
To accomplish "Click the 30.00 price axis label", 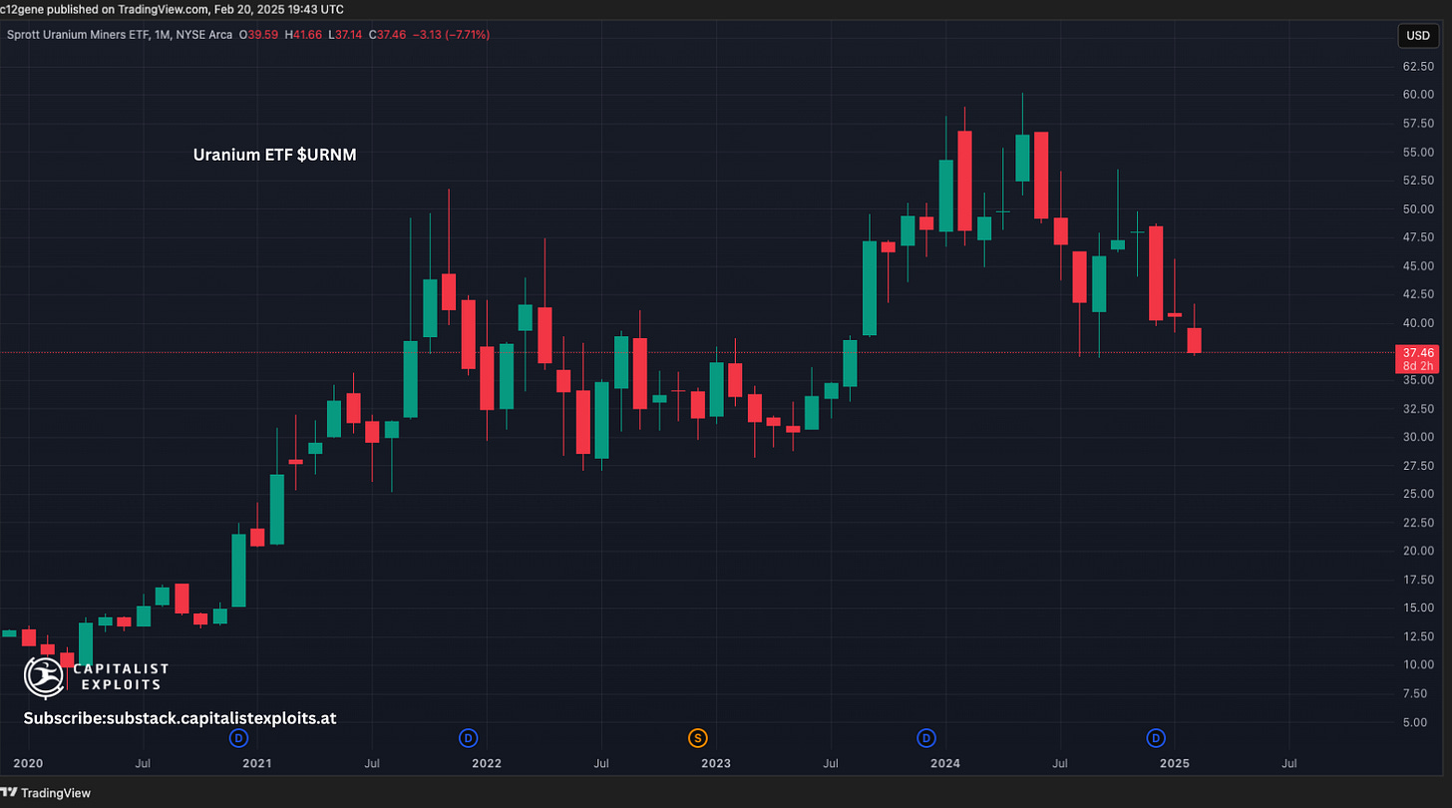I will 1418,437.
